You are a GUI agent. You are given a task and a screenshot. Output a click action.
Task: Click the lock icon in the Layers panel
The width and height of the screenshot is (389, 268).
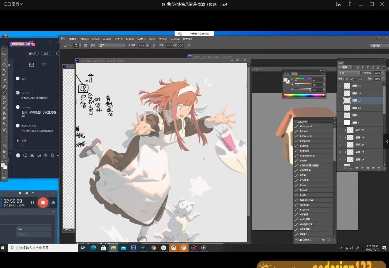pos(361,79)
